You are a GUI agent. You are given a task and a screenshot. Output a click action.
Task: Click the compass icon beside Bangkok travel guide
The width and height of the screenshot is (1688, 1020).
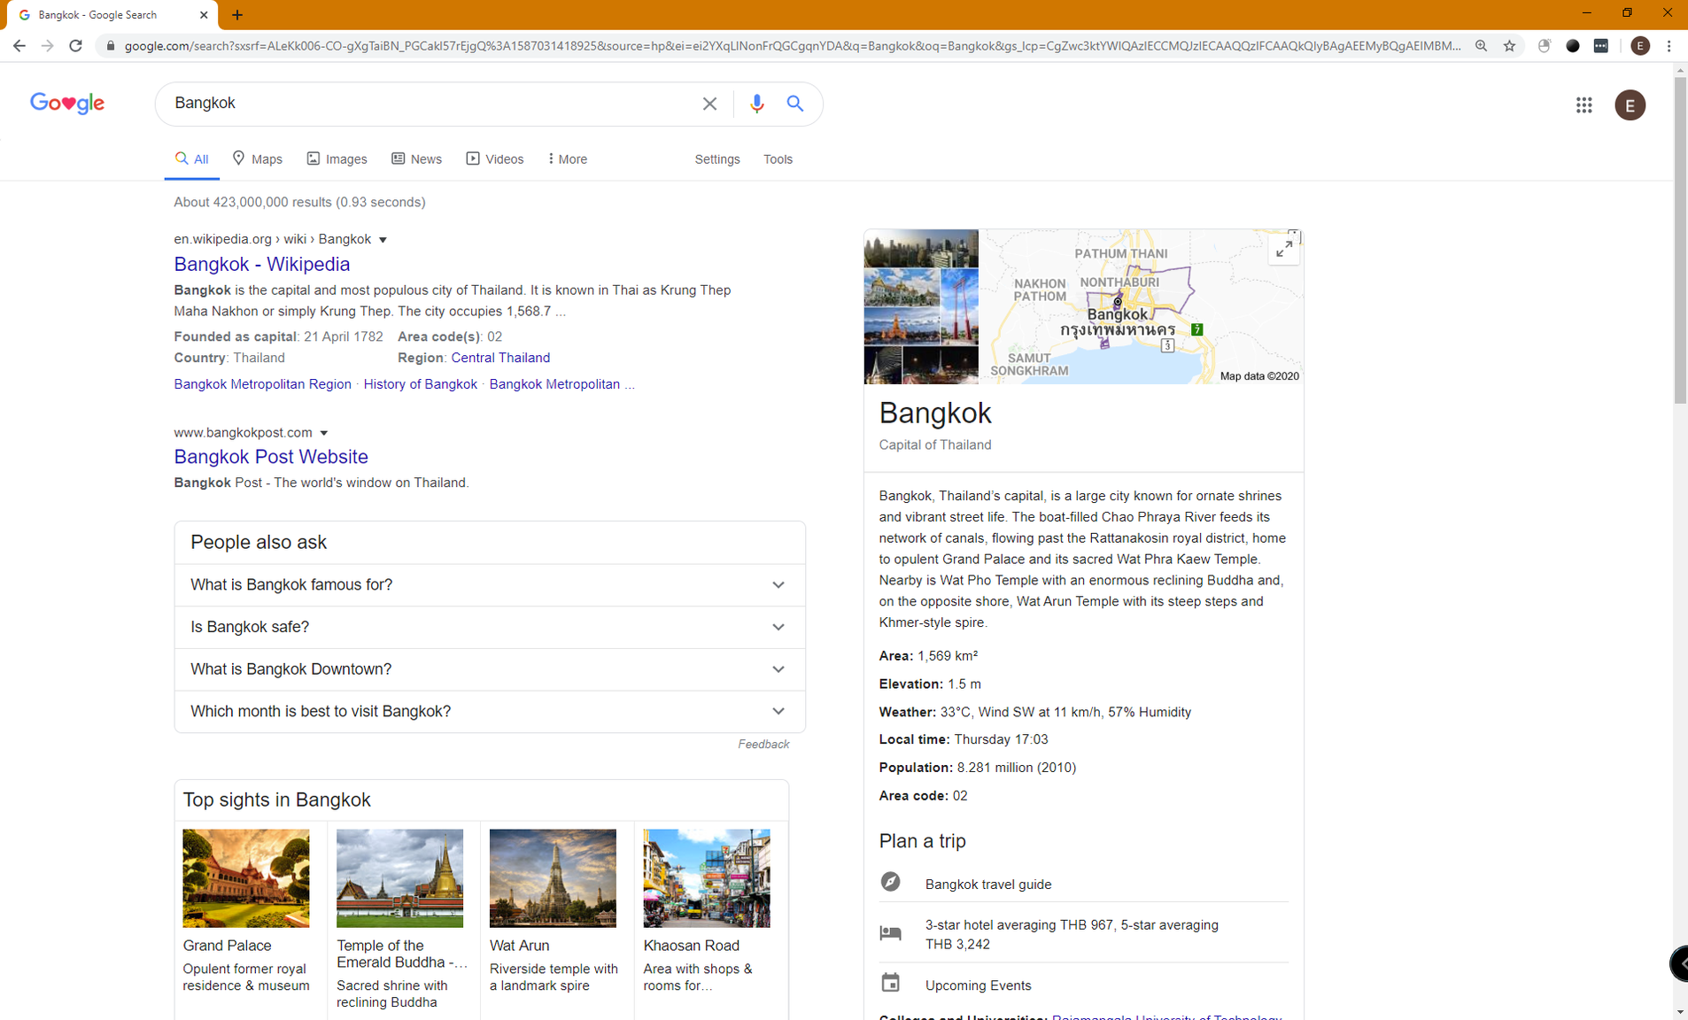(x=890, y=882)
